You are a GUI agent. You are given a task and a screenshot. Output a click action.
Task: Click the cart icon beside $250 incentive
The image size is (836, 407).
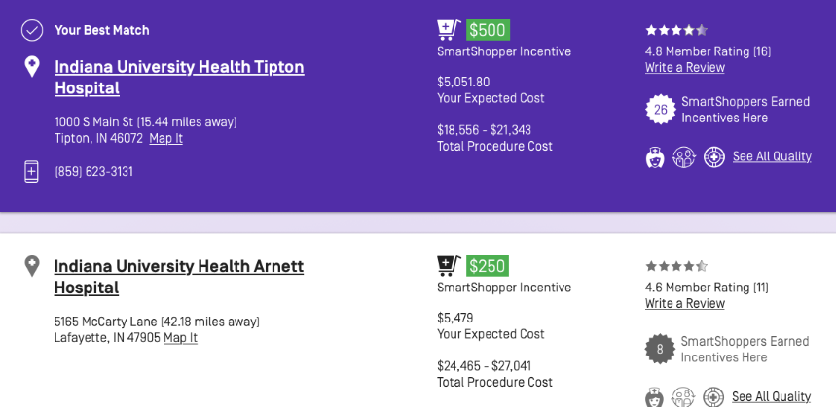(449, 266)
